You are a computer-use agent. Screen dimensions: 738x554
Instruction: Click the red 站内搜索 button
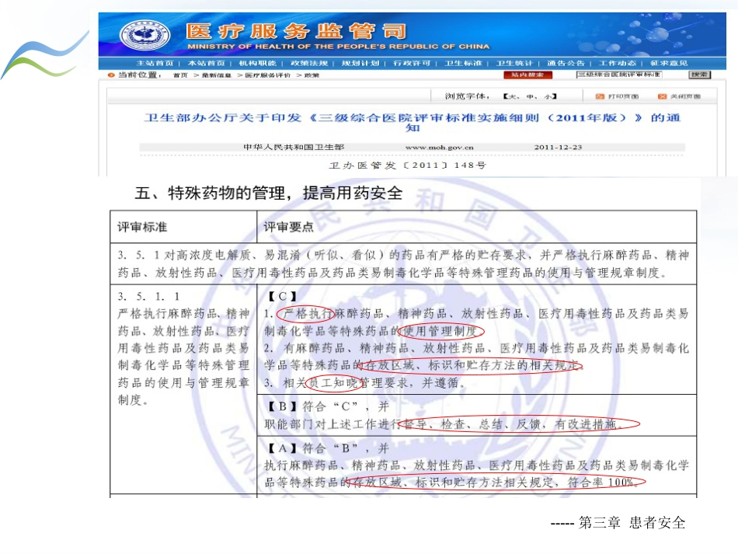[x=527, y=75]
